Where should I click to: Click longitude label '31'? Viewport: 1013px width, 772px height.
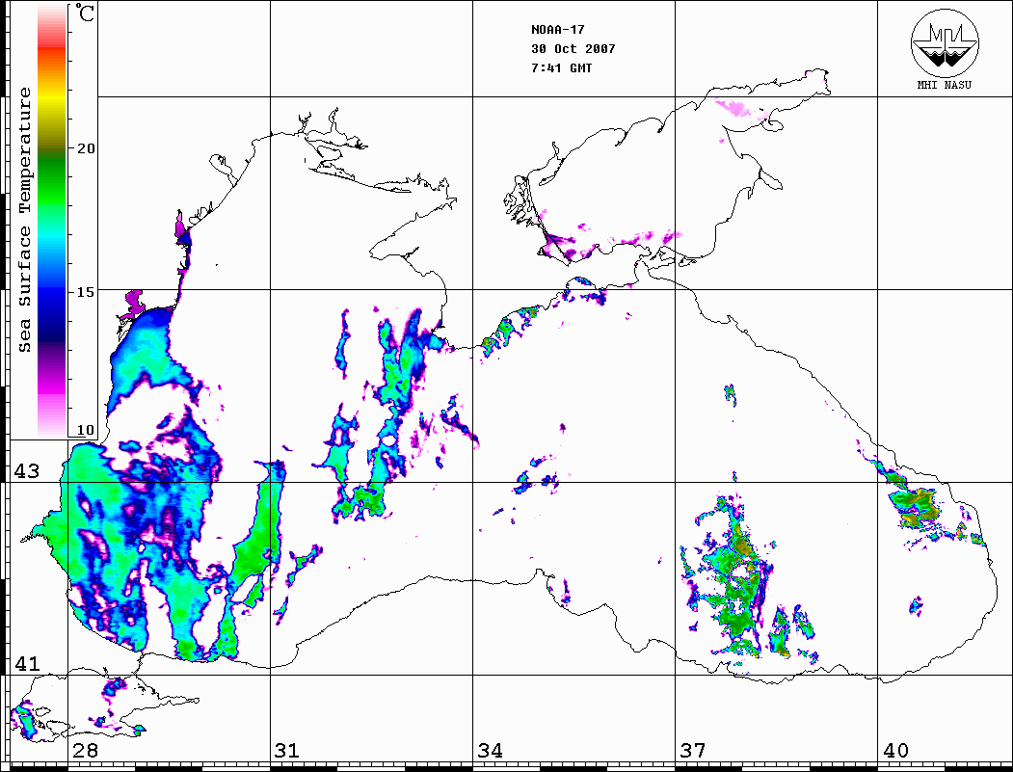(x=287, y=751)
